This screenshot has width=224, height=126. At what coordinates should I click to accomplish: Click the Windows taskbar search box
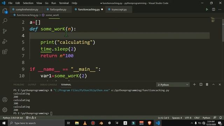point(36,123)
